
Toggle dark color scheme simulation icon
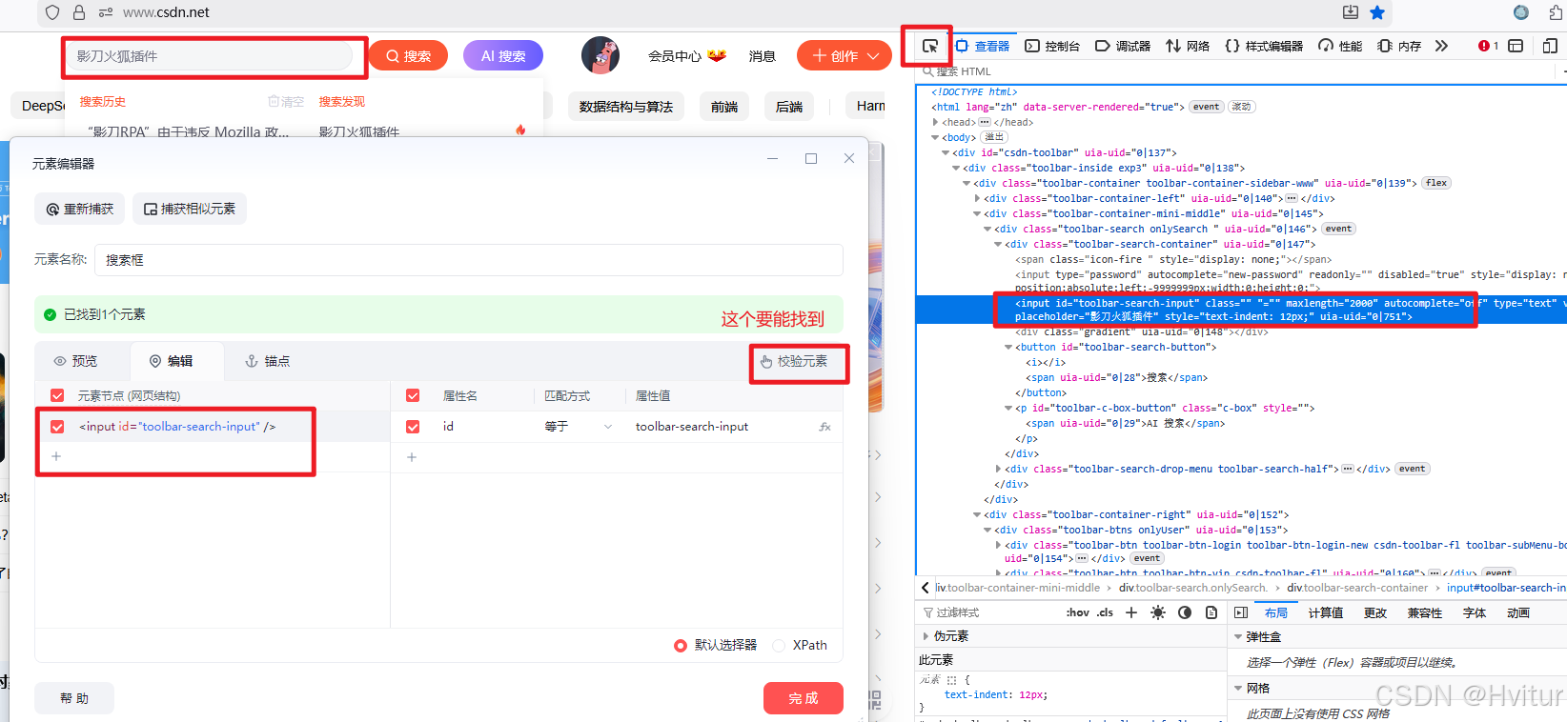click(1185, 612)
